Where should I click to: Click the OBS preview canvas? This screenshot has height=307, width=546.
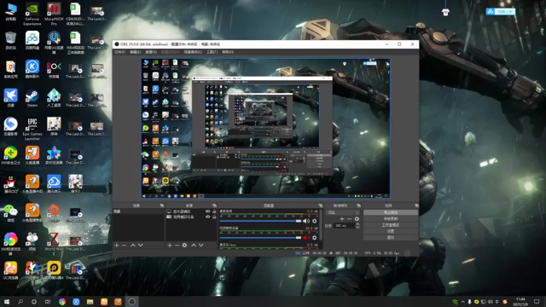(x=265, y=129)
